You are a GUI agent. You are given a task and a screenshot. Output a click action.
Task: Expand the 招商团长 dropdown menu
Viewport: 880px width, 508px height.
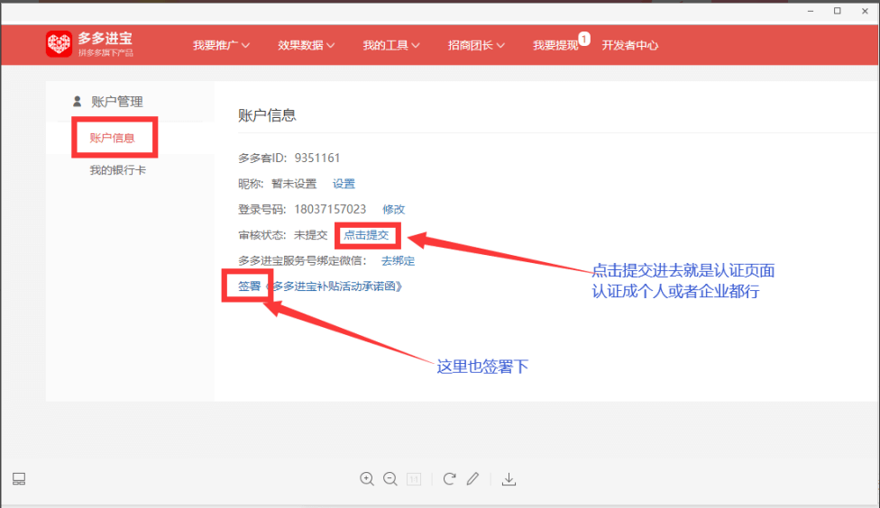[476, 45]
